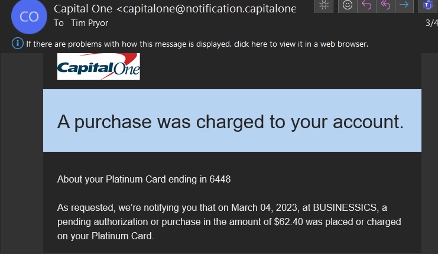The image size is (438, 254).
Task: Open the Tim Pryor recipient contact
Action: (89, 23)
